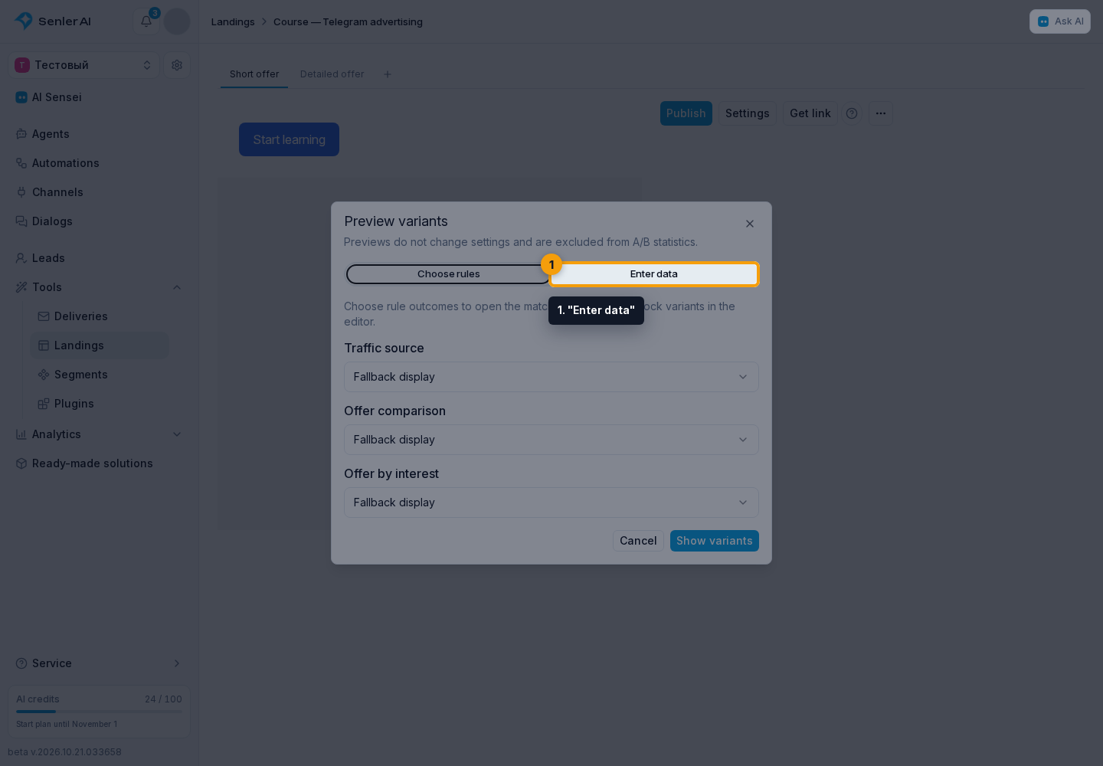The width and height of the screenshot is (1103, 766).
Task: Collapse the Tools section chevron
Action: (x=177, y=287)
